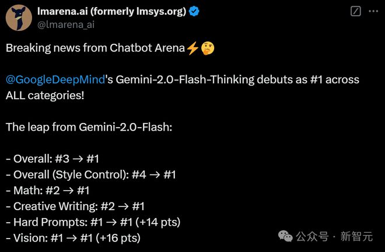This screenshot has height=252, width=385.
Task: Select the 'Overall: #3 → #1' line
Action: (52, 159)
